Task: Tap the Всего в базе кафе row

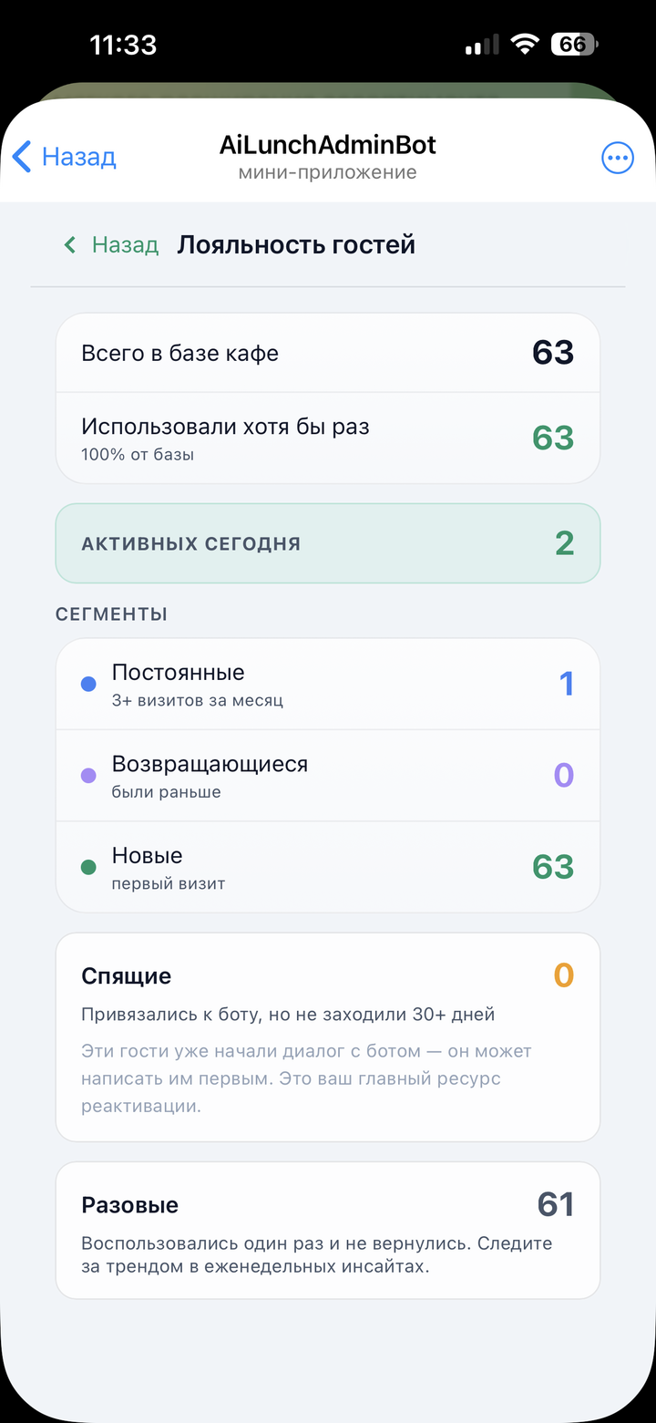Action: 328,353
